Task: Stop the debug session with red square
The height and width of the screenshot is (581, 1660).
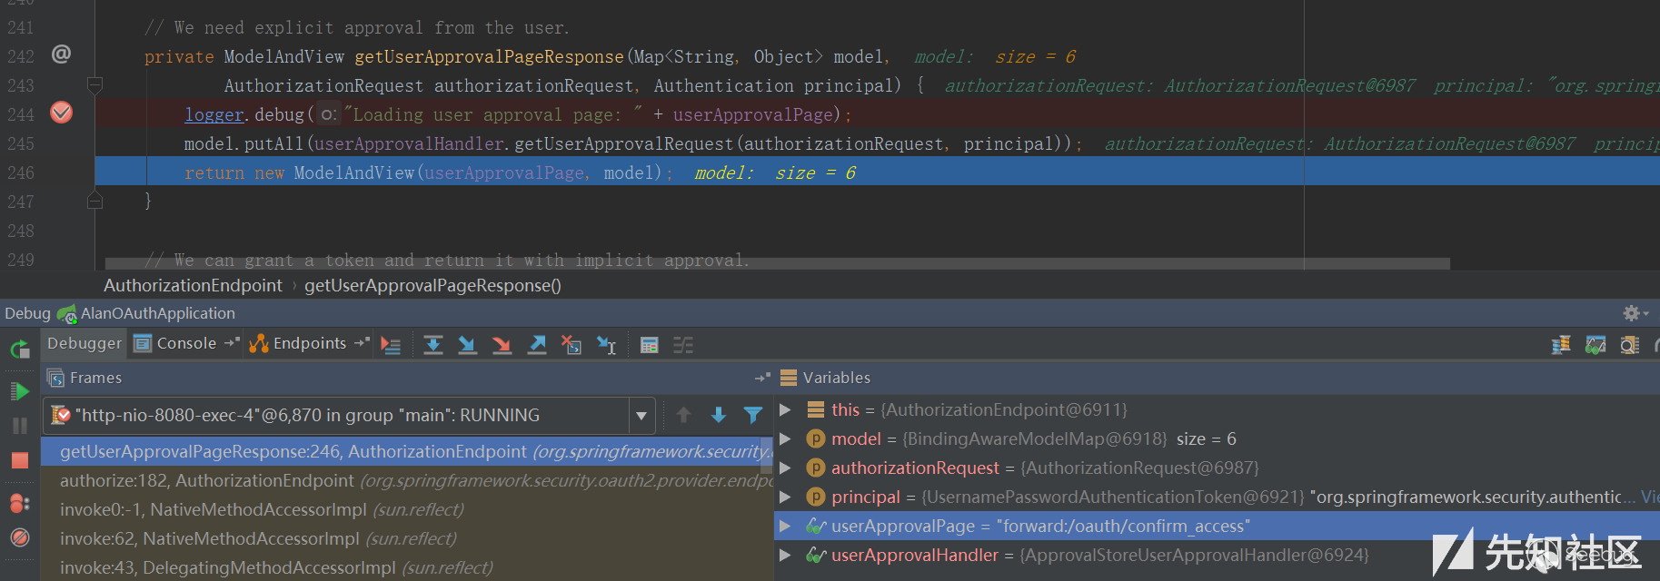Action: pos(19,460)
